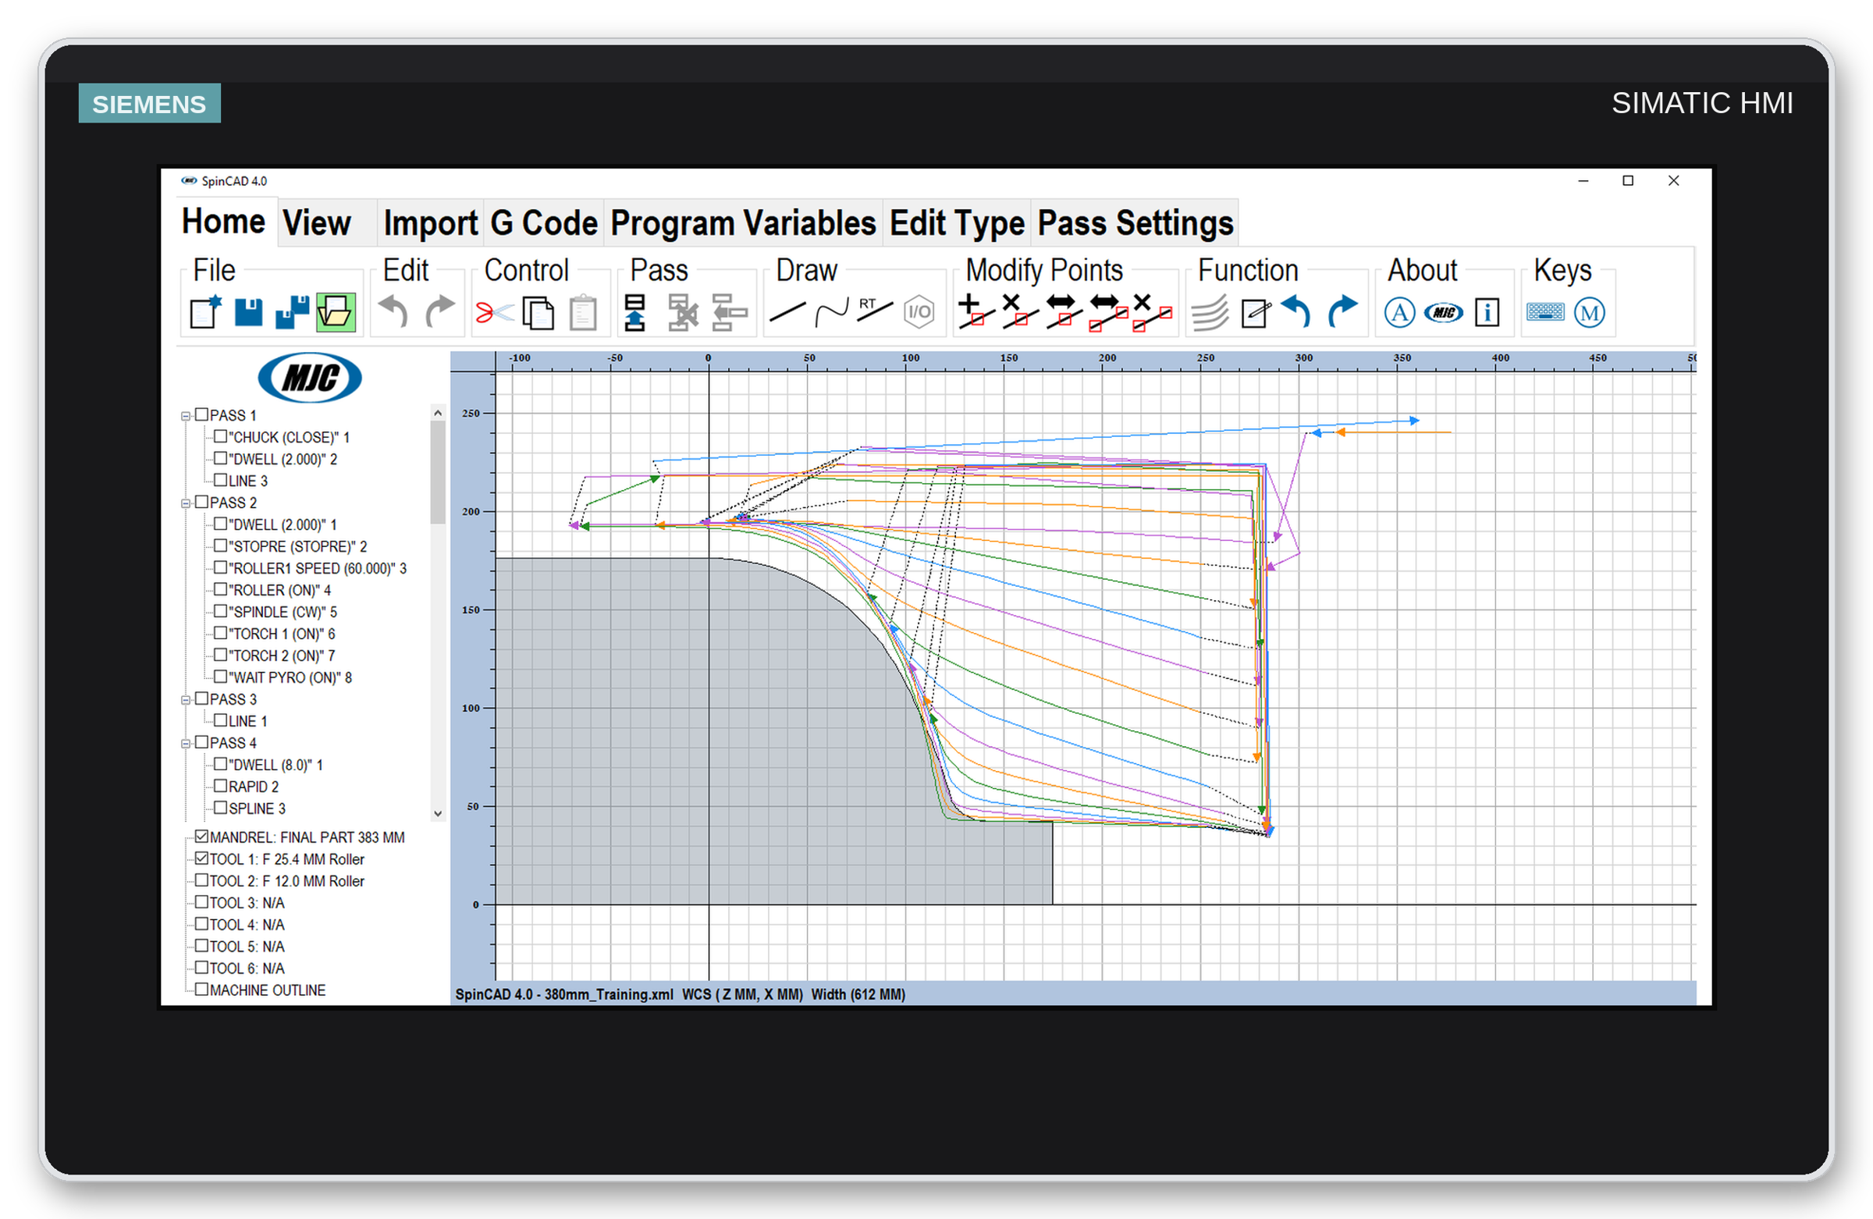Select the straight Line draw tool
The width and height of the screenshot is (1873, 1219).
pos(787,312)
